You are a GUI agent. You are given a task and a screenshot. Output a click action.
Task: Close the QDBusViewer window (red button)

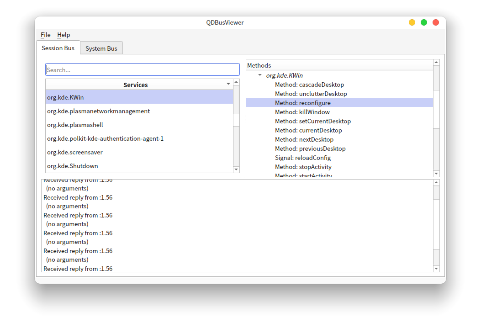(x=436, y=22)
